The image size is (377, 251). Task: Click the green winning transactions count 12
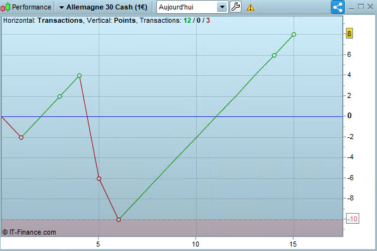187,20
